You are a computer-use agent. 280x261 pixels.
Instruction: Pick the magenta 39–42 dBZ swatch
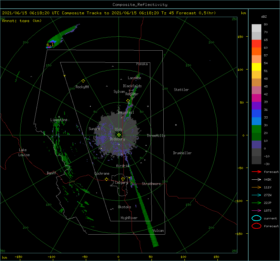point(256,98)
